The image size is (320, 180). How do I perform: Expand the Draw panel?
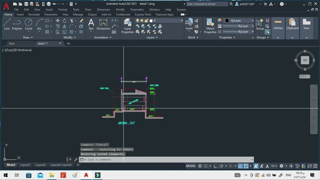[28, 37]
